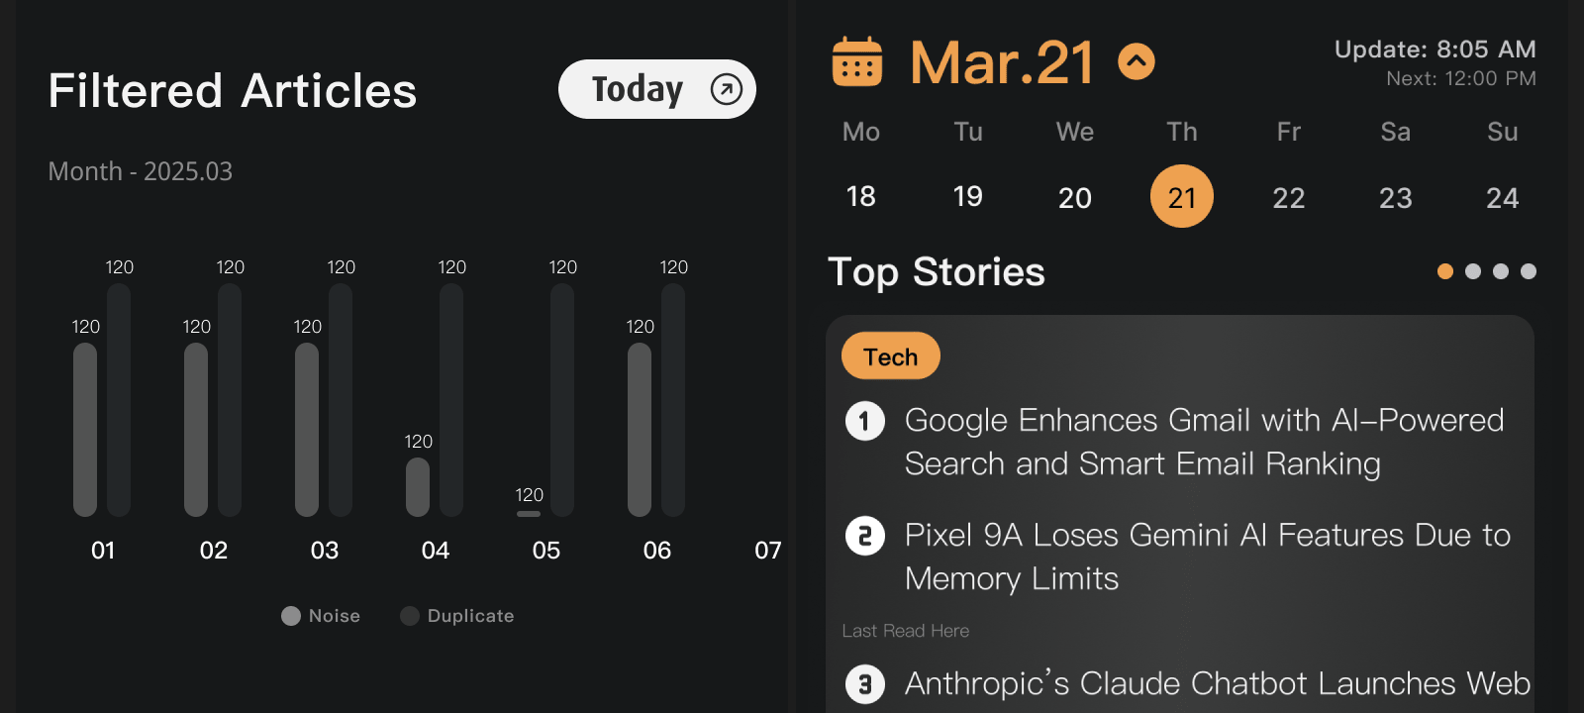Image resolution: width=1584 pixels, height=713 pixels.
Task: Click the highlighted first Top Stories dot
Action: (x=1445, y=270)
